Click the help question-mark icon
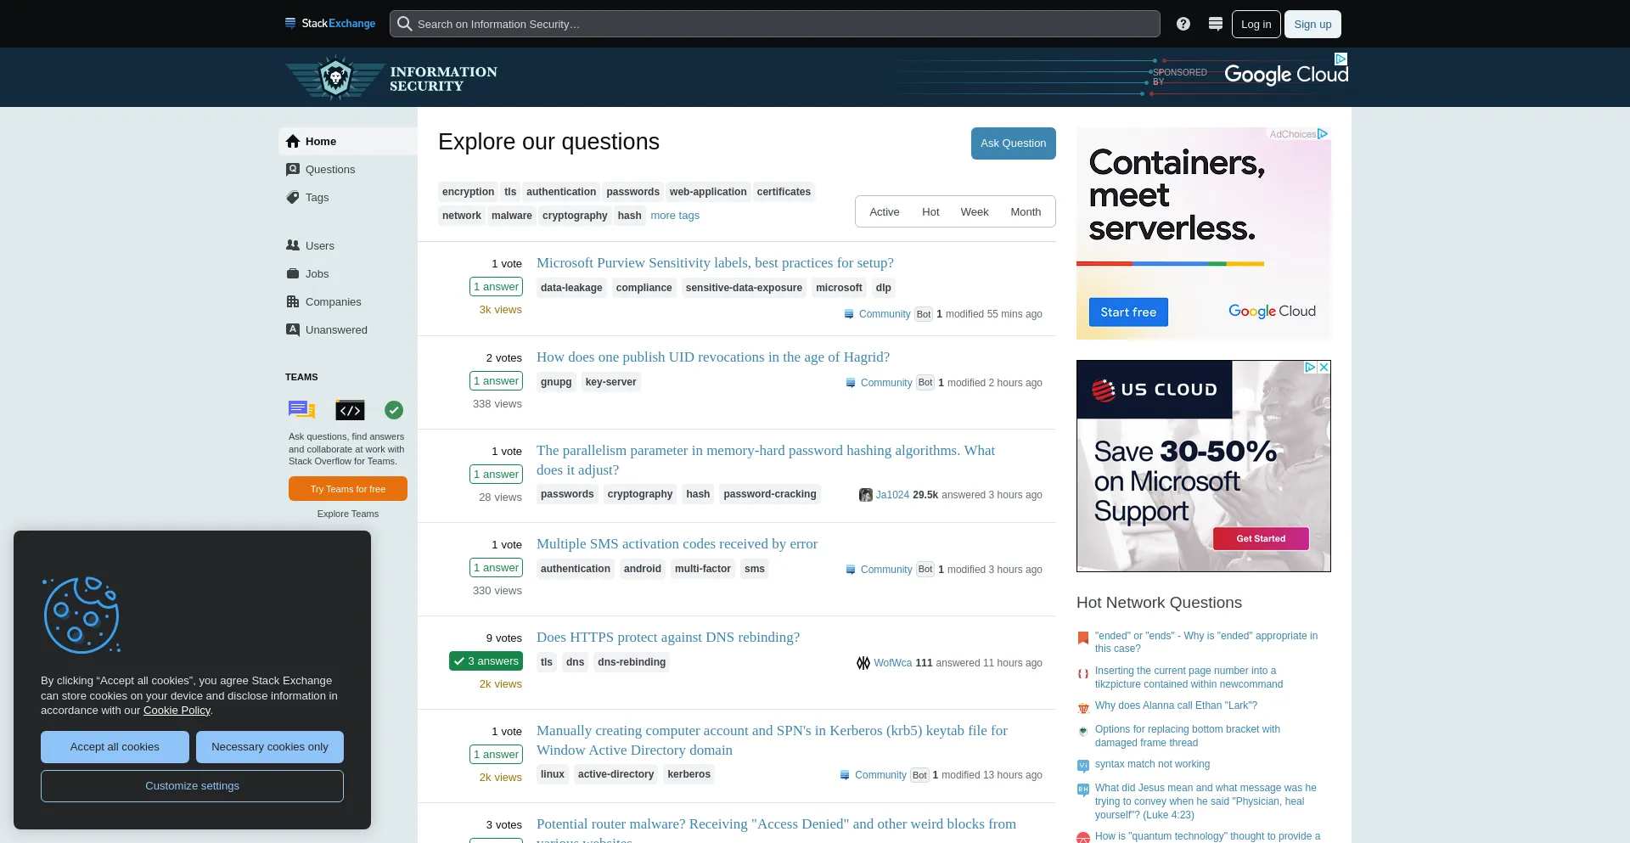This screenshot has height=843, width=1630. point(1183,24)
